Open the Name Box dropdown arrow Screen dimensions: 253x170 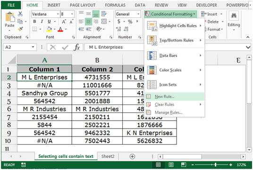33,47
